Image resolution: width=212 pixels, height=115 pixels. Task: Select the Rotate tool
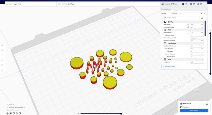pyautogui.click(x=2, y=55)
